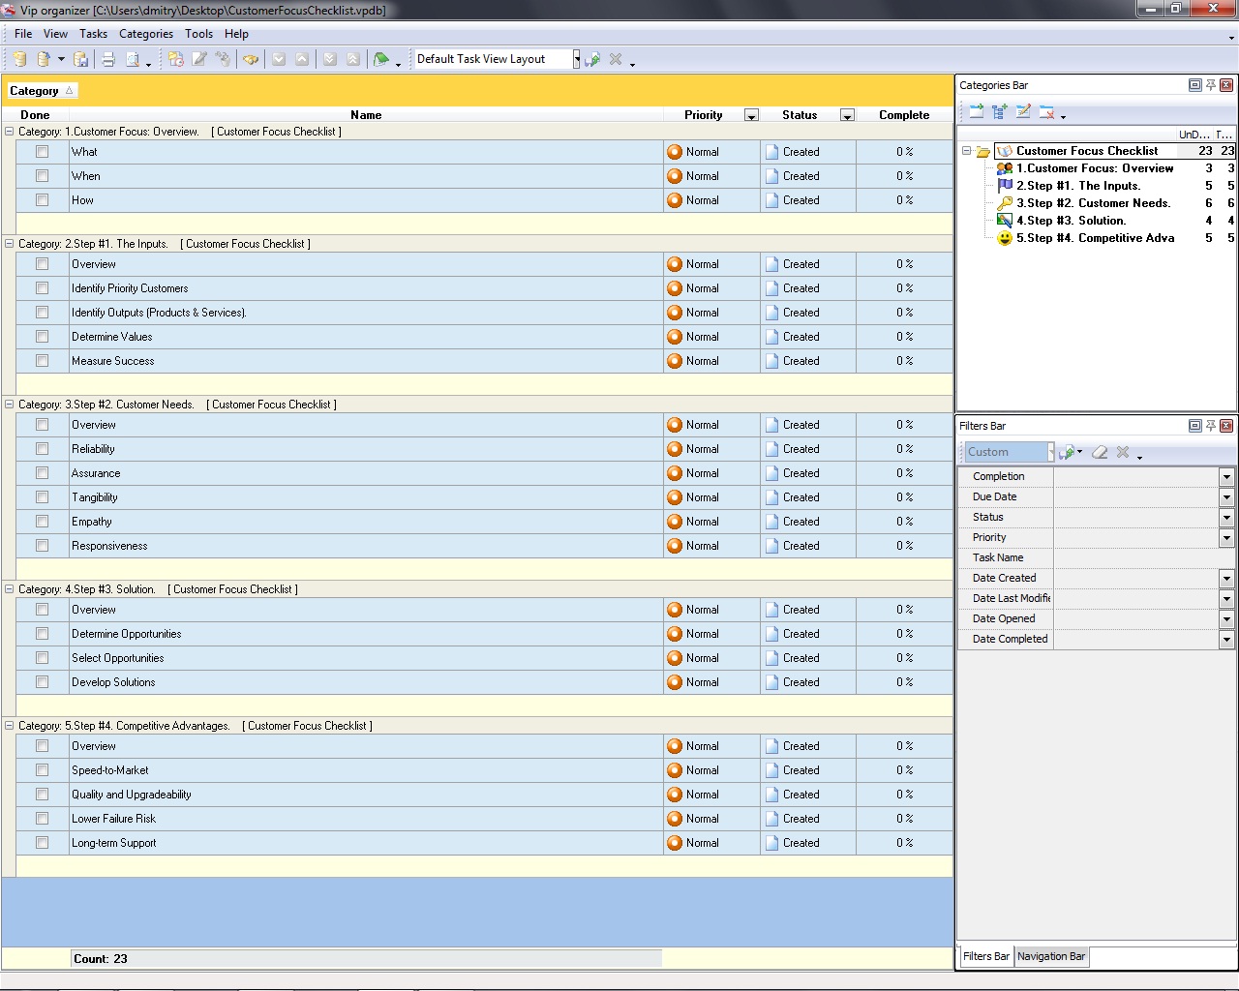Open the Categories menu

tap(145, 33)
